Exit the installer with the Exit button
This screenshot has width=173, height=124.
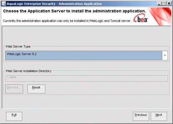14,116
